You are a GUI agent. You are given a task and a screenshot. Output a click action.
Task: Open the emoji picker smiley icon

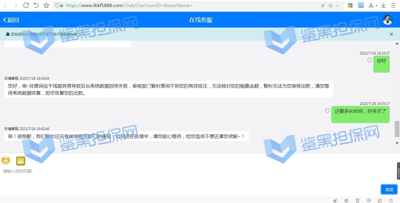pos(6,160)
